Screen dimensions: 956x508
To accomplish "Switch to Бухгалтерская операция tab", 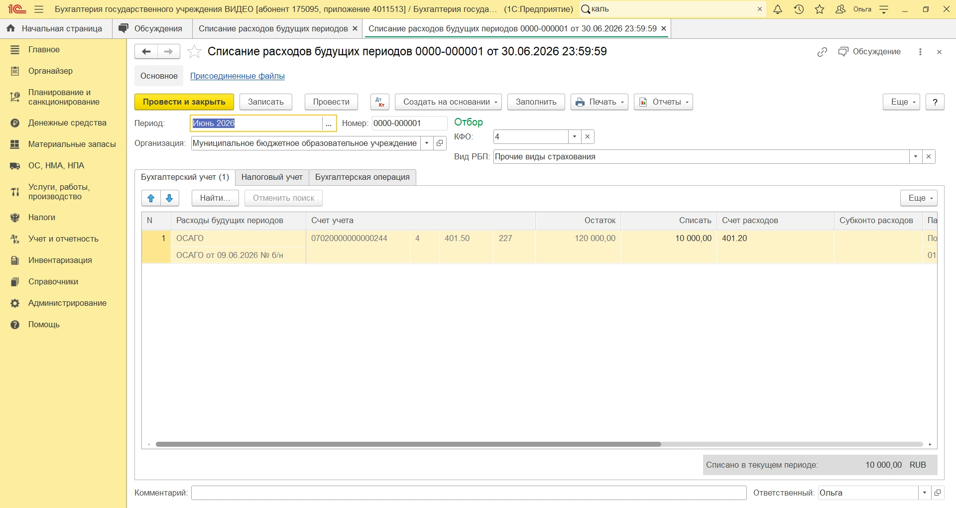I will pyautogui.click(x=362, y=177).
